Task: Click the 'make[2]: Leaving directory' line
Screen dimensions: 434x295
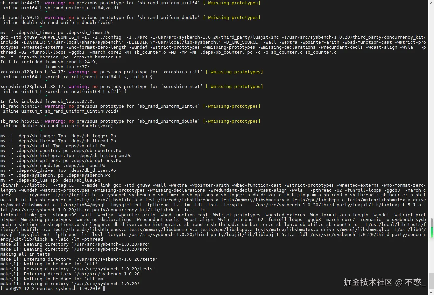Action: pyautogui.click(x=75, y=244)
